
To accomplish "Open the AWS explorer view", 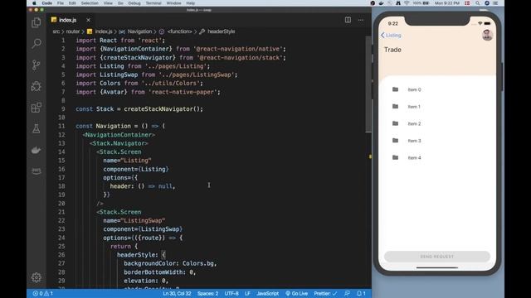I will [37, 171].
